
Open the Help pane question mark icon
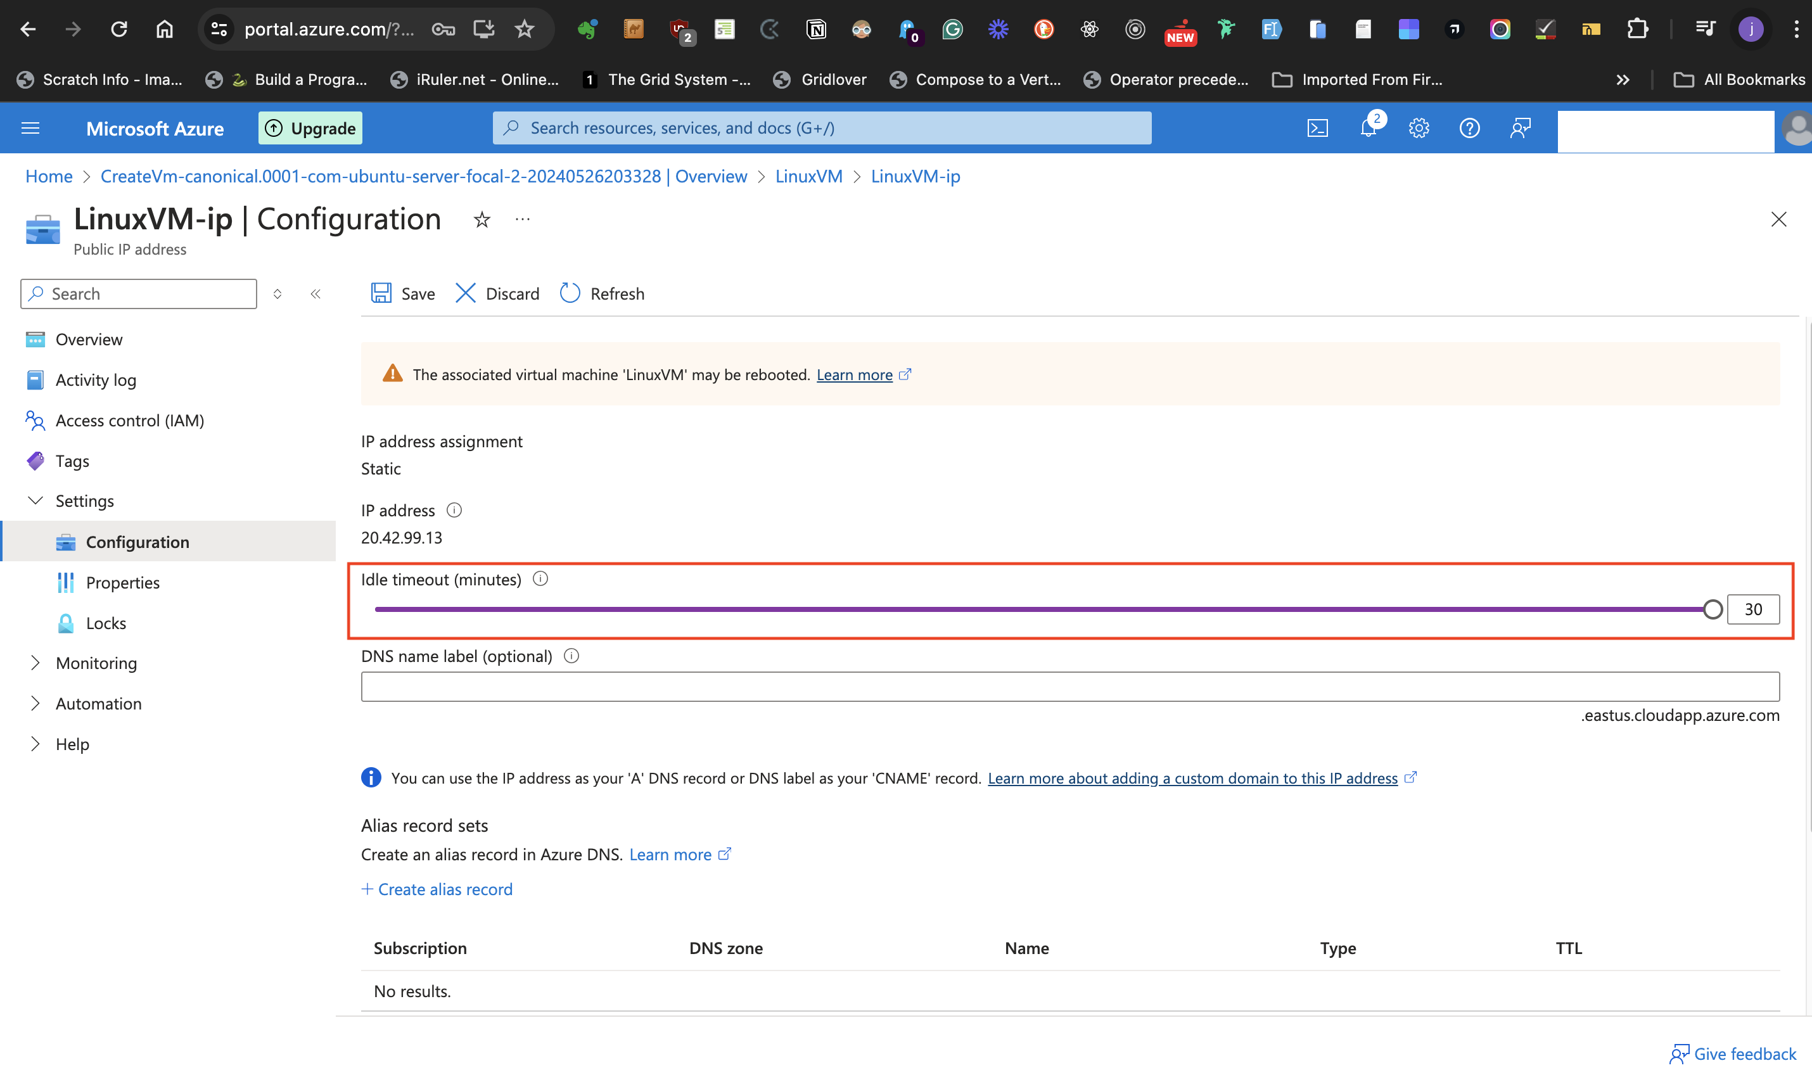coord(1469,127)
